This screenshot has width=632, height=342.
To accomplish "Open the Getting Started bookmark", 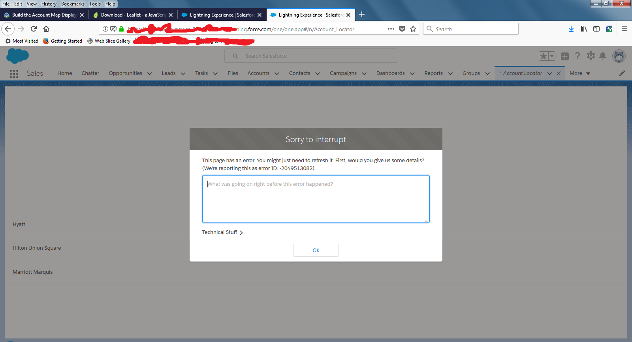I will pos(63,41).
